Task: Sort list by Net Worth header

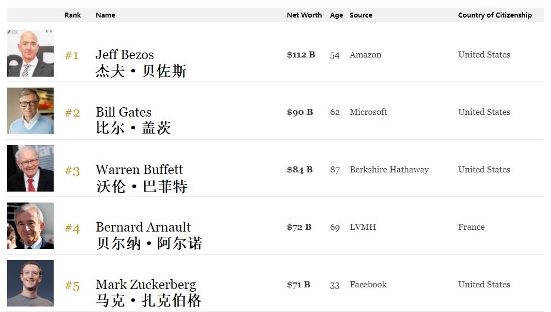Action: coord(304,15)
